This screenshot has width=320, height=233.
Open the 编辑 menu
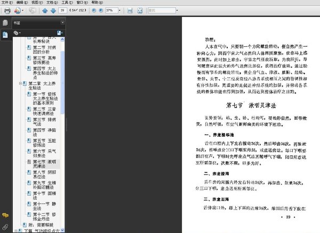pos(22,3)
